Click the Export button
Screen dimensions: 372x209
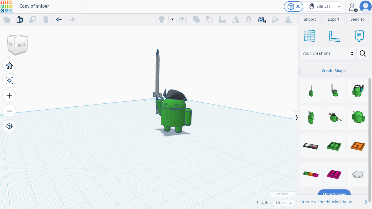334,20
